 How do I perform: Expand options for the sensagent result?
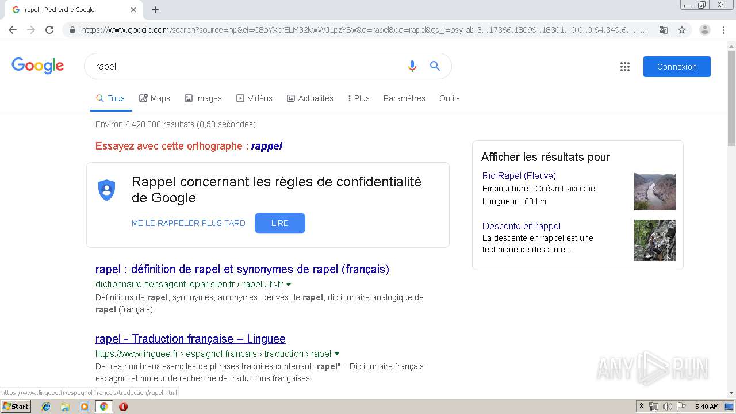pos(289,285)
